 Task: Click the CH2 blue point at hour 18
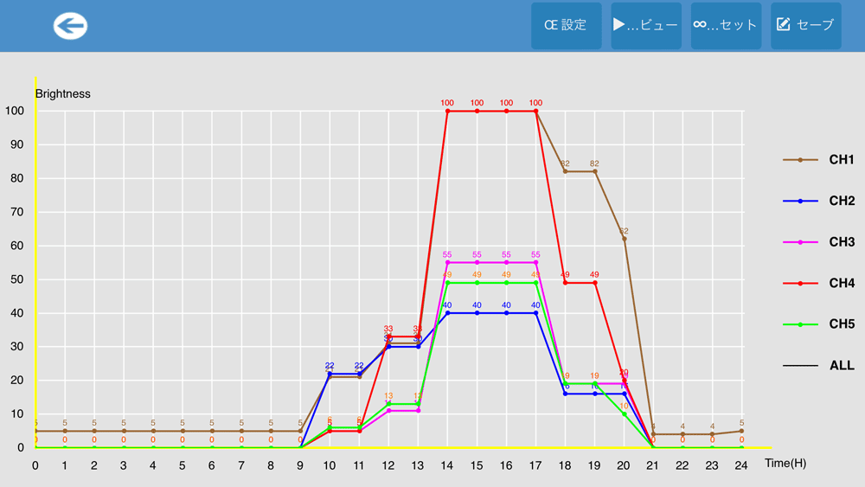click(565, 394)
